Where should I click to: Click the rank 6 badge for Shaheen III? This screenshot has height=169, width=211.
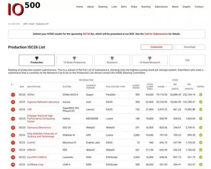click(x=13, y=135)
